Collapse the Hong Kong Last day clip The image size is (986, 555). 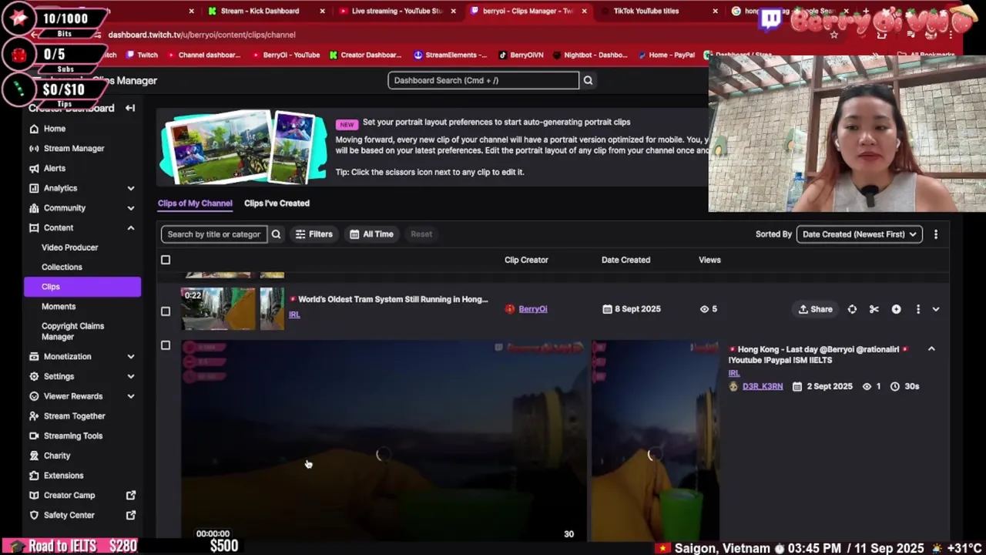(931, 349)
